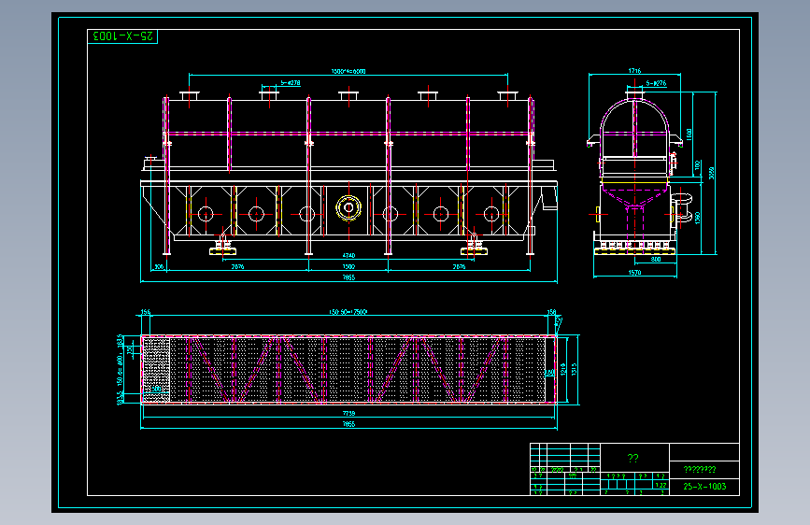This screenshot has height=525, width=810.
Task: Click the vertical 1600 dimension beside the side view
Action: 689,135
